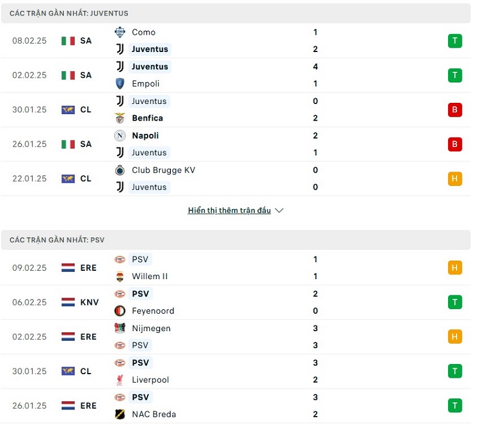
Task: Open the 'Hiển thị thêm trận đấu' link
Action: point(229,210)
